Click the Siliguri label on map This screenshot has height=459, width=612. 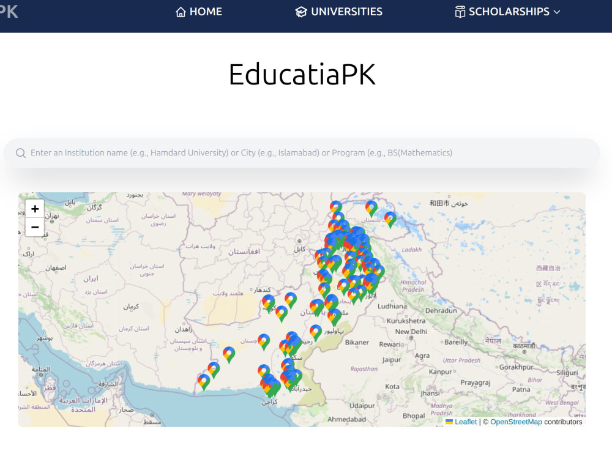pyautogui.click(x=567, y=373)
